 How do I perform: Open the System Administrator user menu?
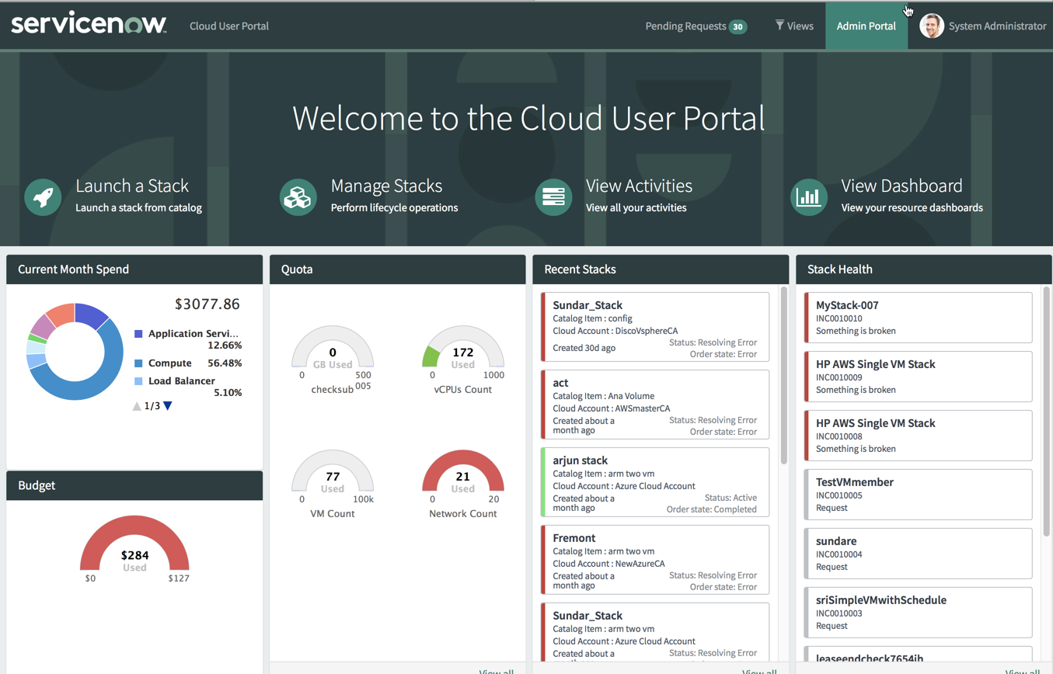983,26
